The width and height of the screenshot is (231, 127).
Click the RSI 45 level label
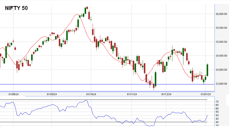coord(217,119)
